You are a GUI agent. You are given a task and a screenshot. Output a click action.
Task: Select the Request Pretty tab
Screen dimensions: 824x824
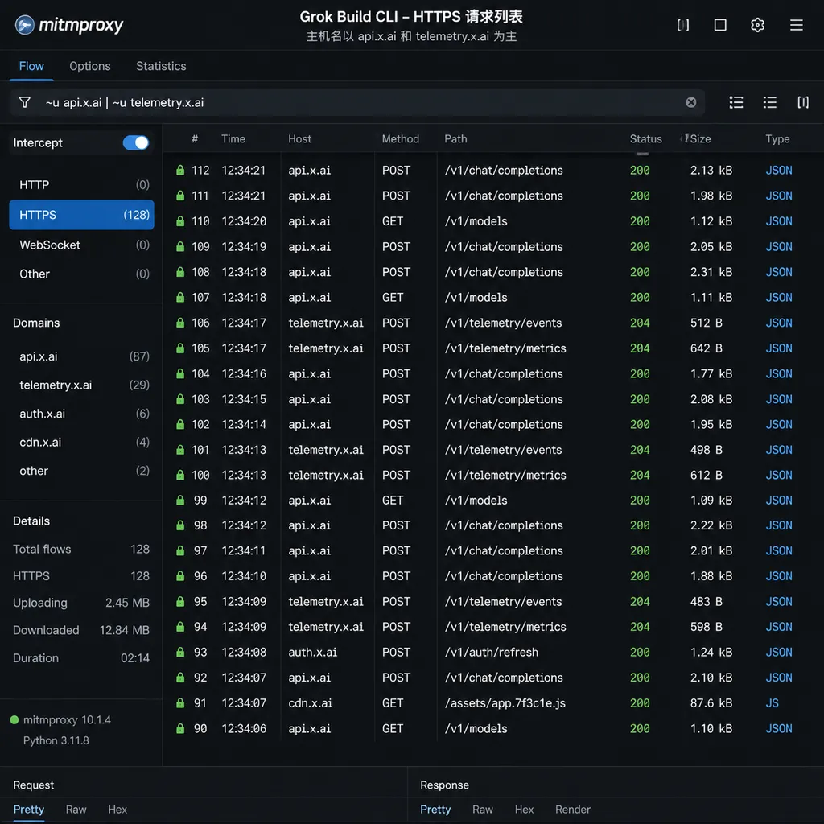coord(28,810)
